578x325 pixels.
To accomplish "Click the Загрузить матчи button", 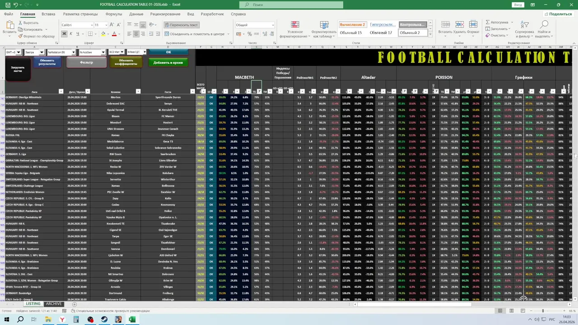I will point(18,70).
